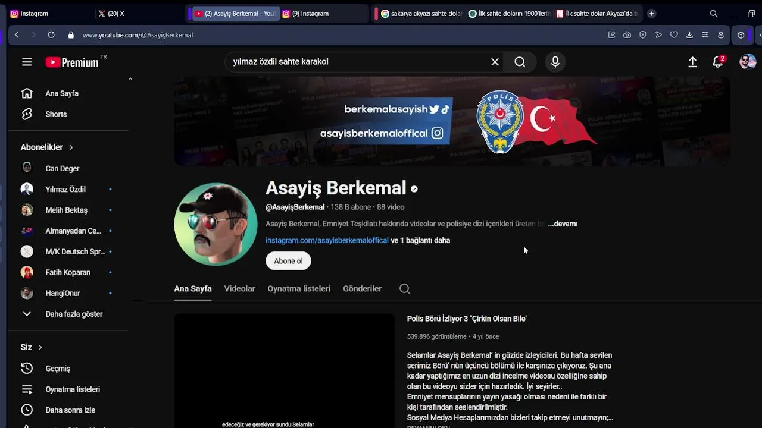Click the camera snapshot icon in the address bar
Image resolution: width=762 pixels, height=428 pixels.
627,35
